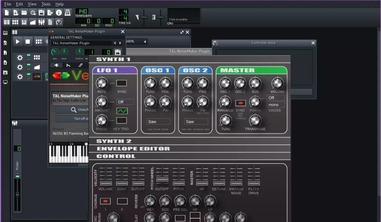
Task: Open the Help menu
Action: (60, 4)
